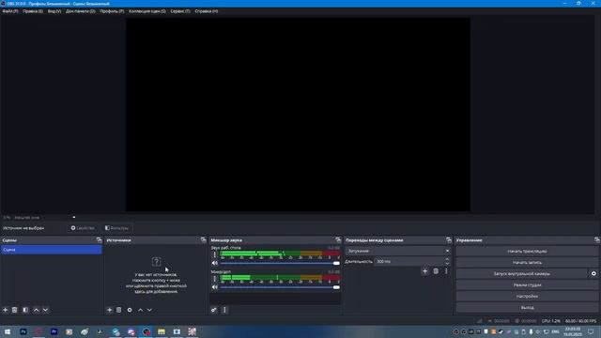This screenshot has height=338, width=601.
Task: Pop out the Sources dock panel
Action: coord(203,240)
